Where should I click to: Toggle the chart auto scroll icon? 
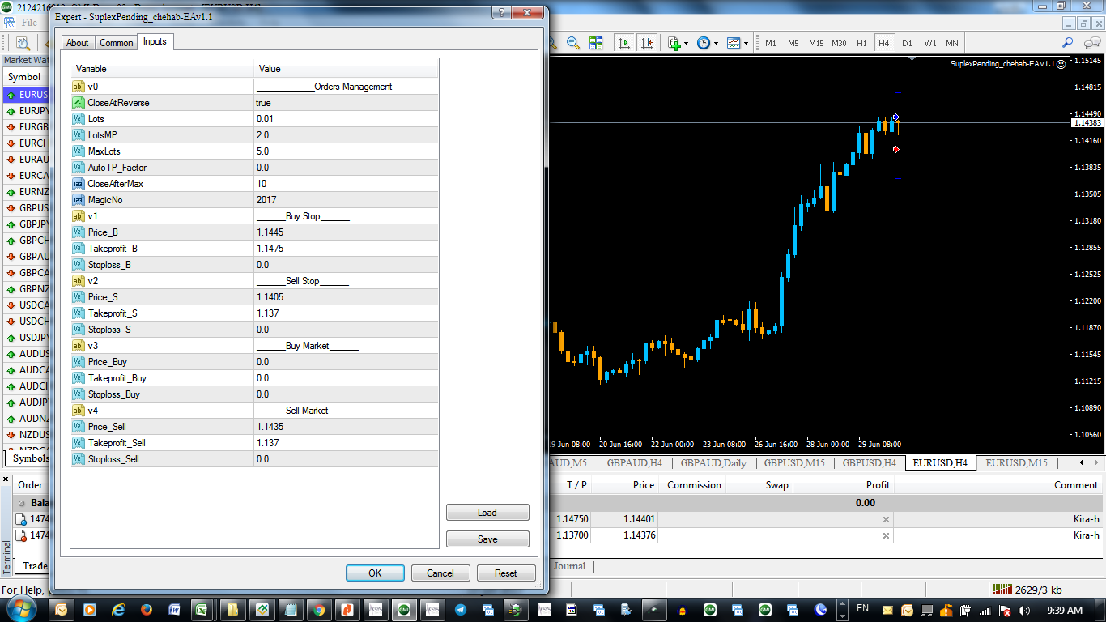tap(623, 43)
